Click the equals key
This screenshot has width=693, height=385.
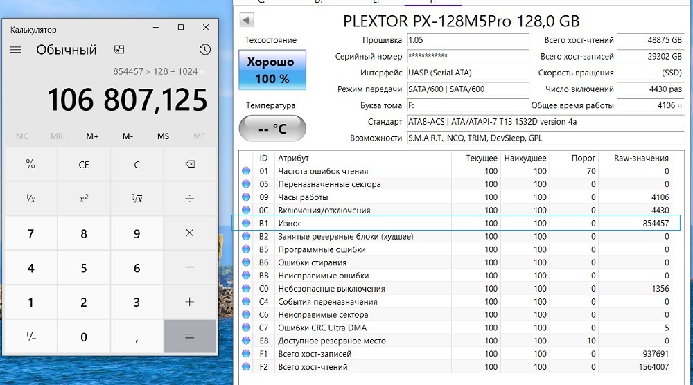[x=190, y=337]
